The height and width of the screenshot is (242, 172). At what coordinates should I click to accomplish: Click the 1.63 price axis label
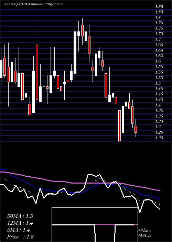tap(159, 56)
